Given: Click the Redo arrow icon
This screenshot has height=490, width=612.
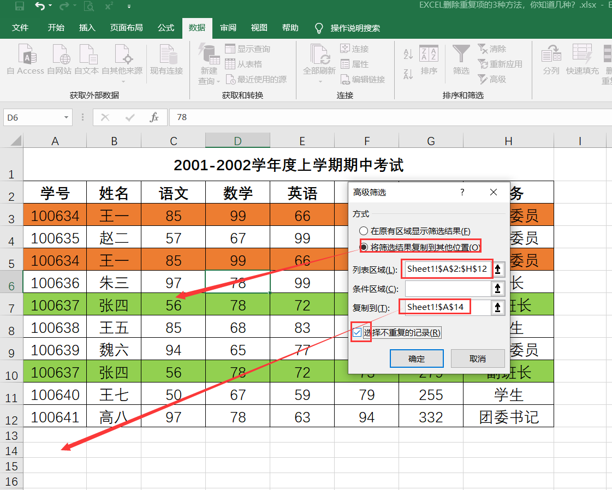Looking at the screenshot, I should pos(64,6).
